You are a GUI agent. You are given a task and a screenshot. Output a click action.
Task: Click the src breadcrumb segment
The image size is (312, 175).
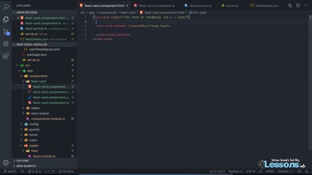coord(83,13)
